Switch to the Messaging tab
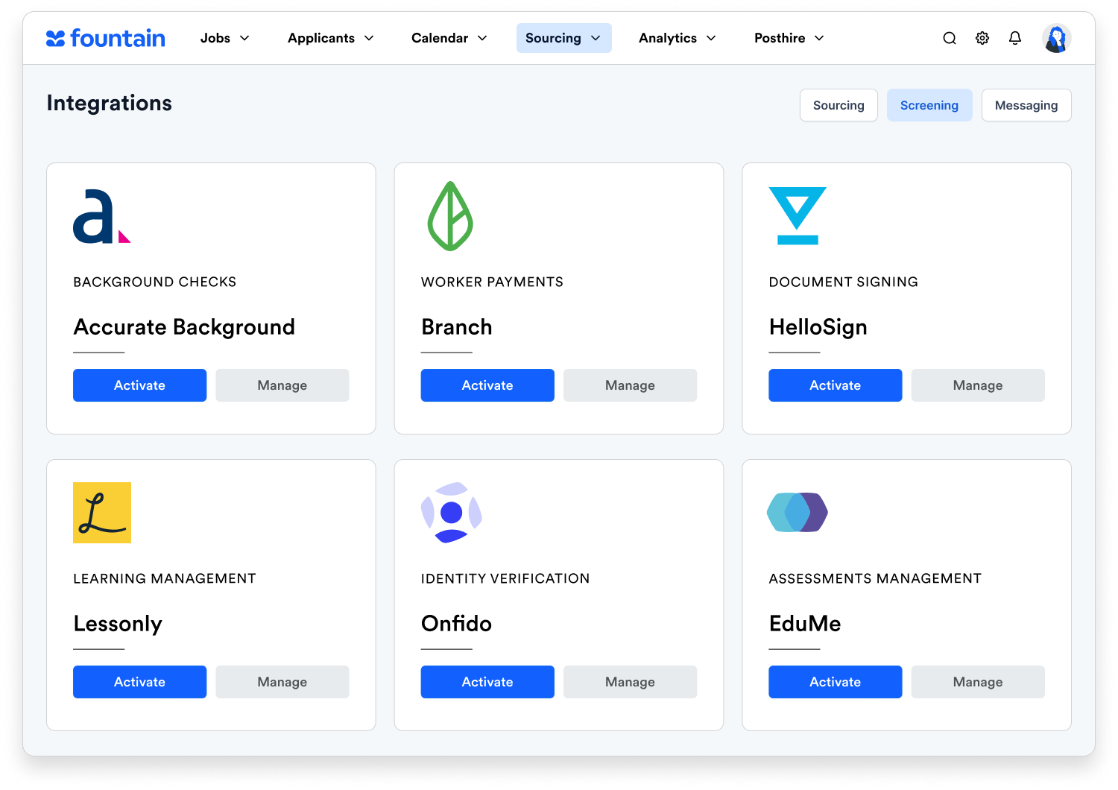This screenshot has height=790, width=1118. tap(1026, 105)
